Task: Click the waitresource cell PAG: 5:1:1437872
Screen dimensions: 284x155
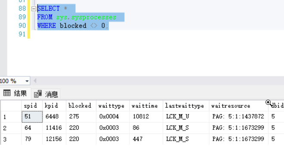Action: point(238,117)
